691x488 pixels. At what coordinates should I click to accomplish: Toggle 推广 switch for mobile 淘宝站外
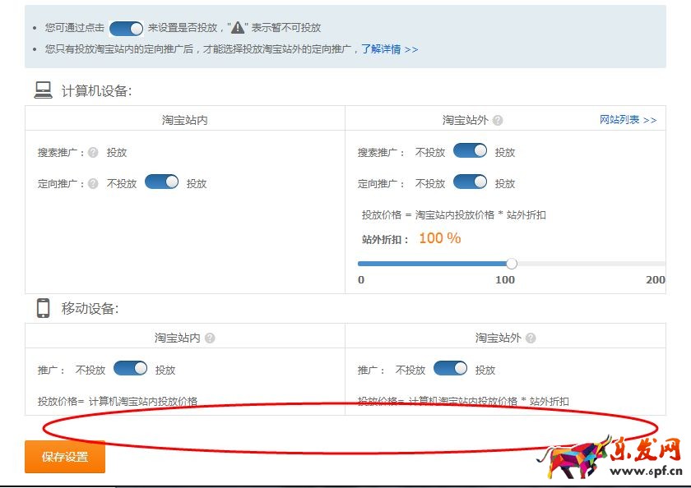[x=448, y=369]
